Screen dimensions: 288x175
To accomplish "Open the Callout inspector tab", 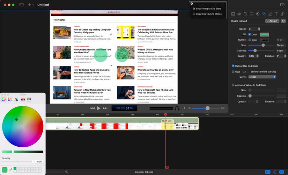I will point(258,14).
